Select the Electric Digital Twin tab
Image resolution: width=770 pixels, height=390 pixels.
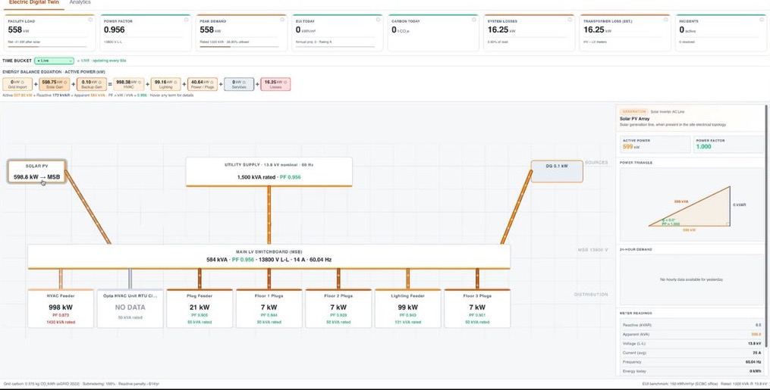(x=34, y=2)
